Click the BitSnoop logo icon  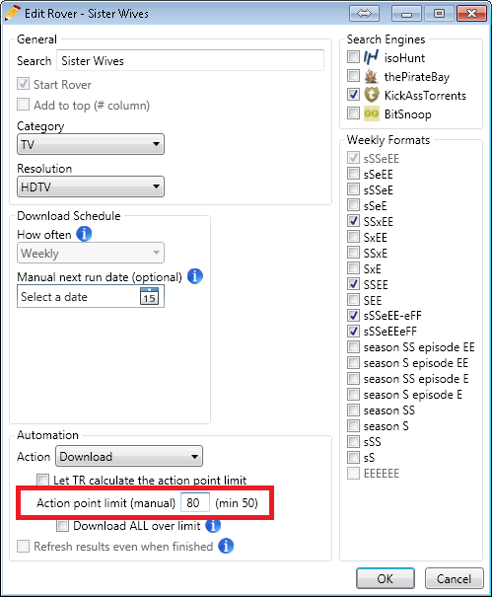[x=372, y=113]
